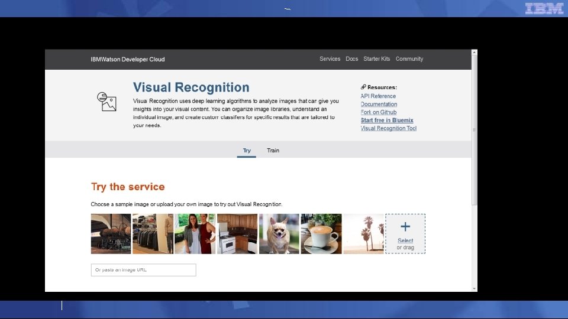
Task: Click the Visual Recognition heading
Action: [x=191, y=87]
